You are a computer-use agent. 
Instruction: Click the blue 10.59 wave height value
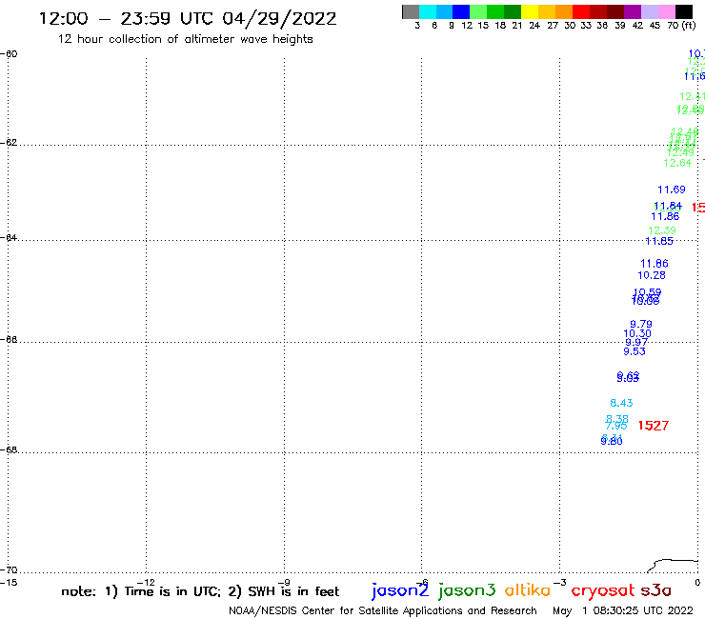point(647,292)
